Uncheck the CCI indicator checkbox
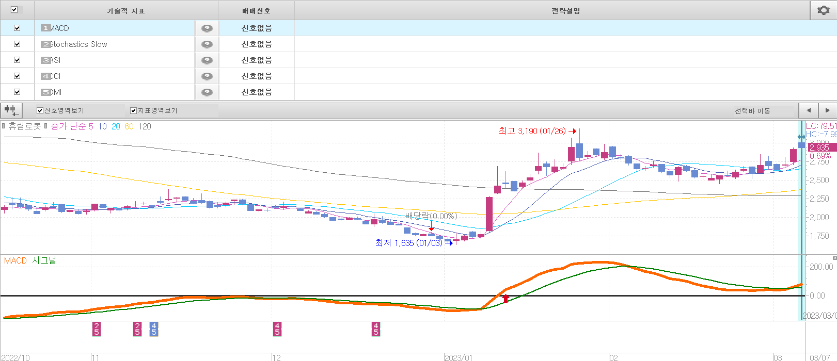 17,76
